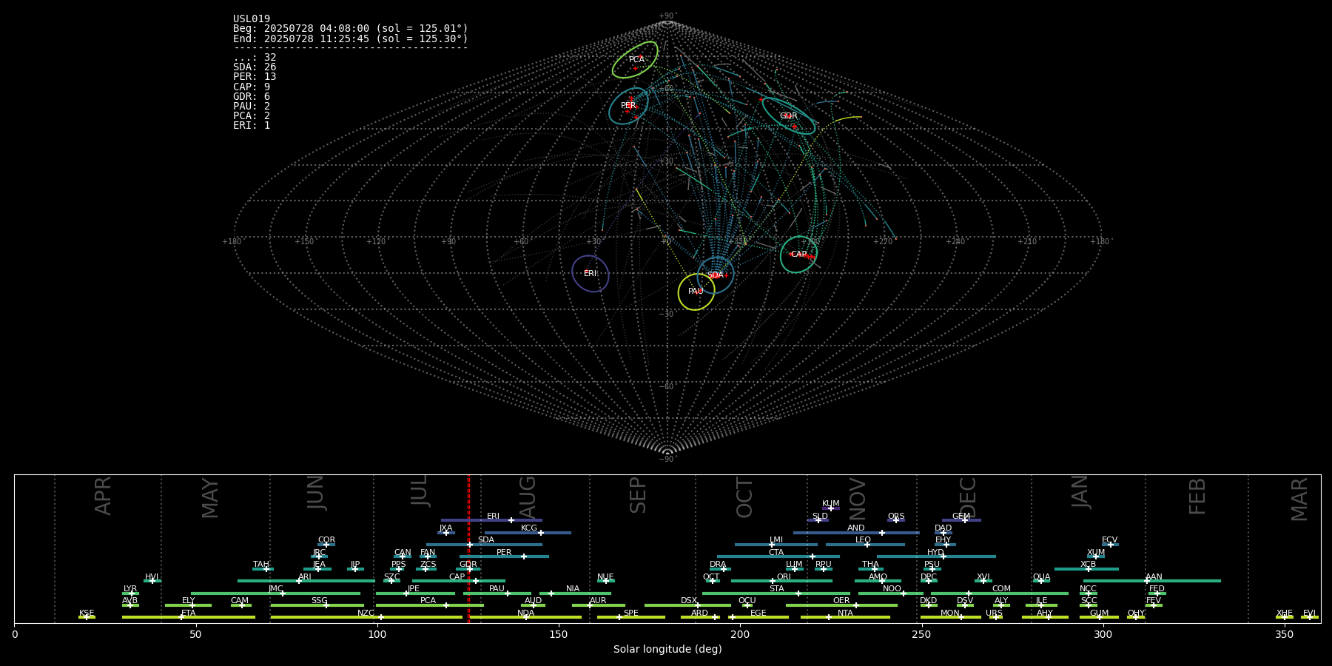Click the LYR shower label in timeline
The width and height of the screenshot is (1332, 666).
pos(130,589)
